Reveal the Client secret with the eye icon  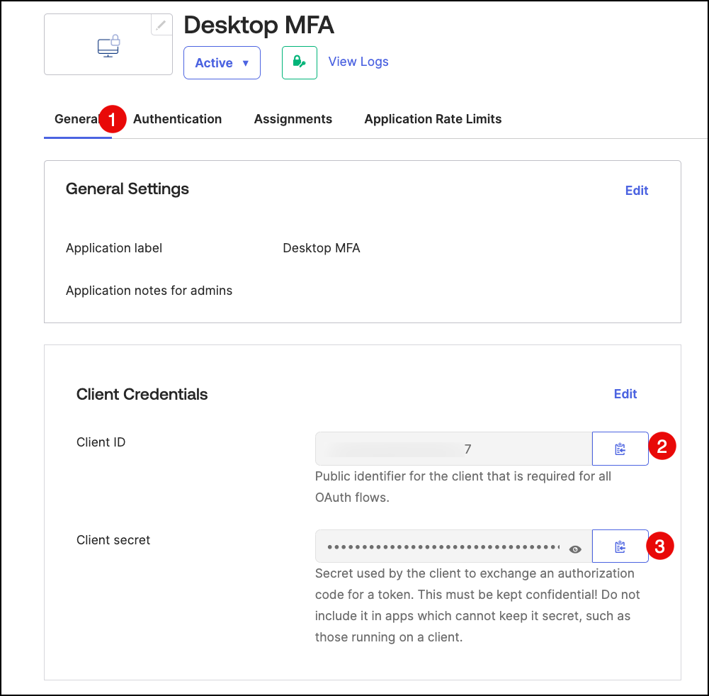click(x=575, y=549)
